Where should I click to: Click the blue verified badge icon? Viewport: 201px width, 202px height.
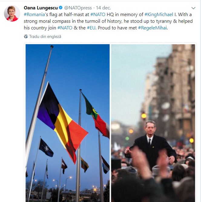pos(61,8)
